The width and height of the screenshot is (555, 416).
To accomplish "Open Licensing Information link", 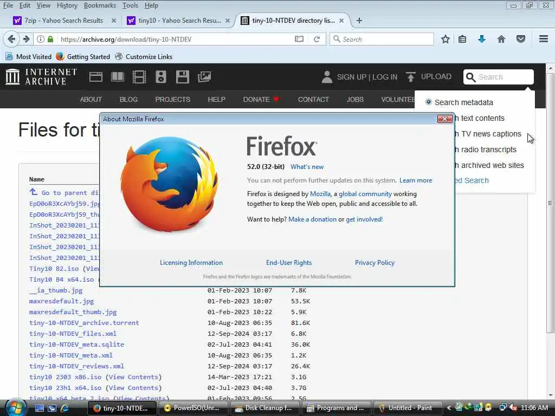I will 191,263.
